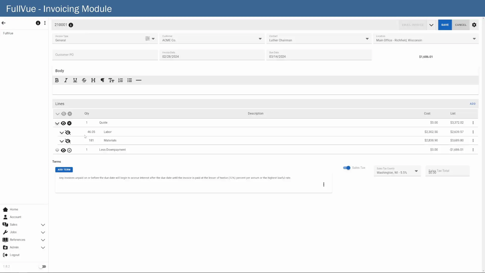Apply strikethrough formatting in Body editor
The height and width of the screenshot is (273, 485).
pyautogui.click(x=84, y=80)
